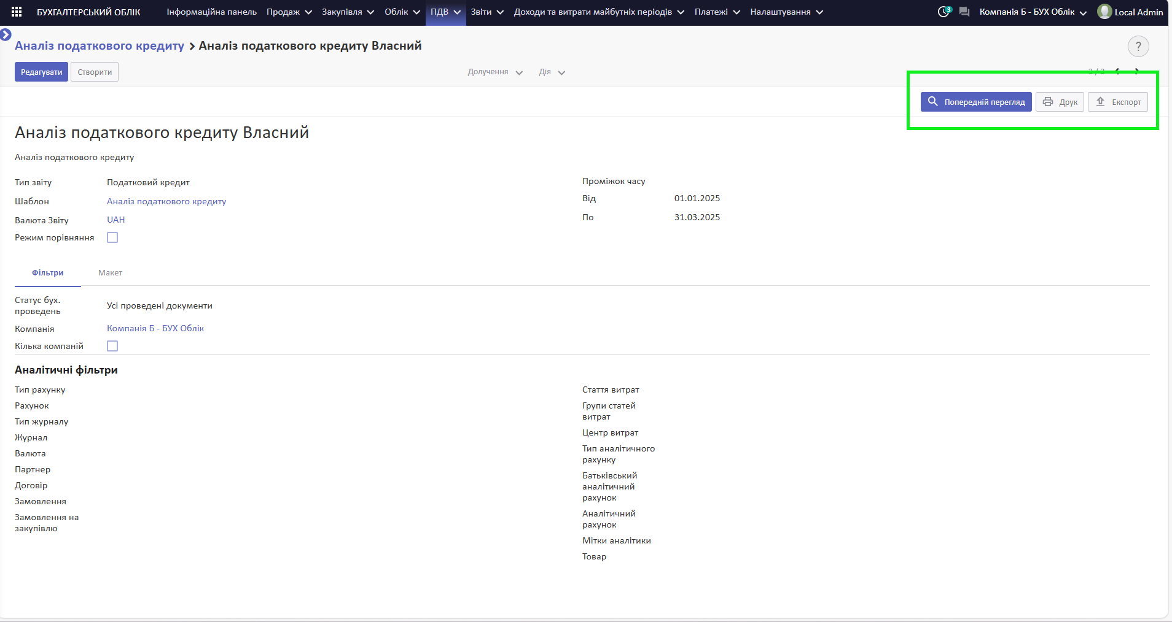Go to previous record arrow
This screenshot has width=1172, height=622.
click(1118, 71)
